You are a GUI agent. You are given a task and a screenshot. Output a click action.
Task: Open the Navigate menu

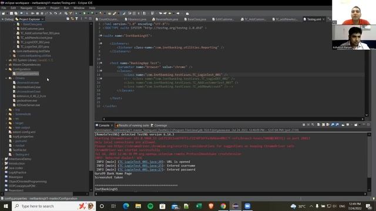[x=26, y=8]
